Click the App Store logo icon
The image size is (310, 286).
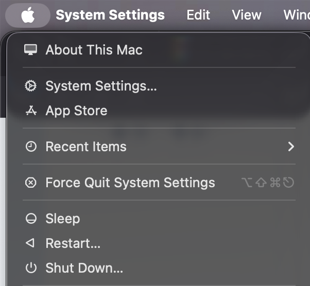click(31, 111)
